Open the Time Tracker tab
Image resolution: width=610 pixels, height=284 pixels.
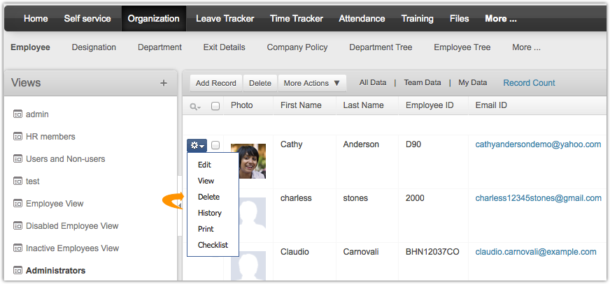(x=297, y=19)
